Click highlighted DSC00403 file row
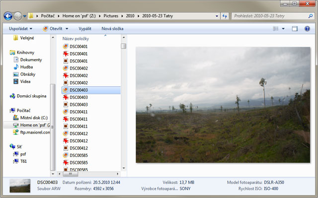Image resolution: width=318 pixels, height=198 pixels. [x=91, y=90]
